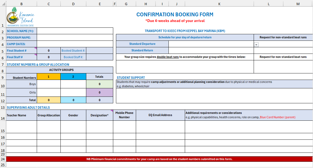The height and width of the screenshot is (168, 313).
Task: Click the Girls cell under group 2
Action: tap(73, 92)
